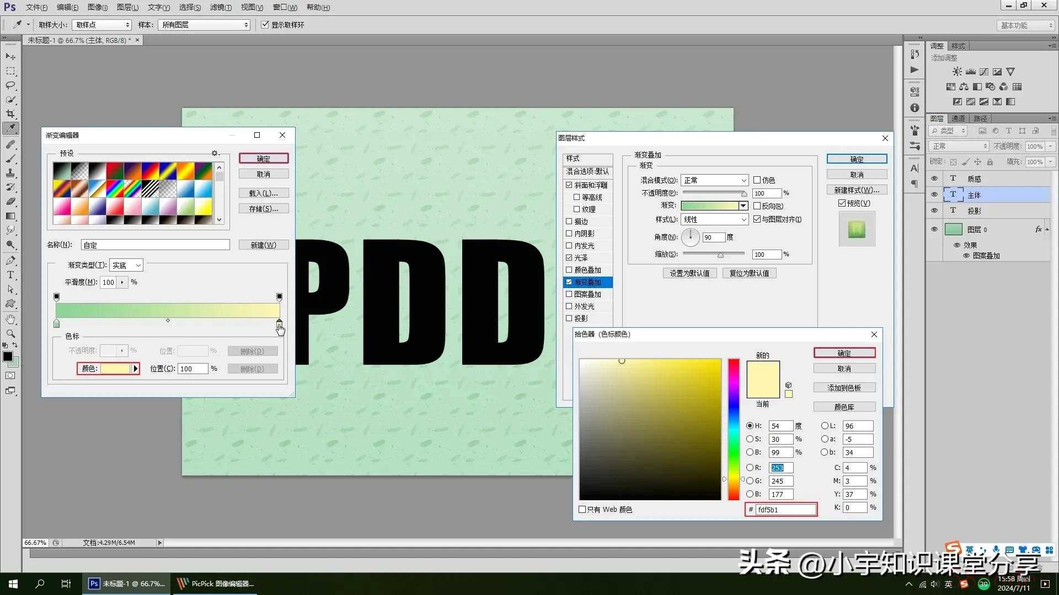The height and width of the screenshot is (595, 1059).
Task: Select the Spot Healing Brush tool
Action: pos(10,144)
